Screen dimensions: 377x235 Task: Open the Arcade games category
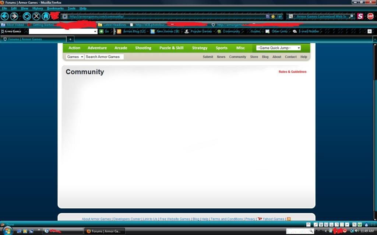tap(121, 48)
